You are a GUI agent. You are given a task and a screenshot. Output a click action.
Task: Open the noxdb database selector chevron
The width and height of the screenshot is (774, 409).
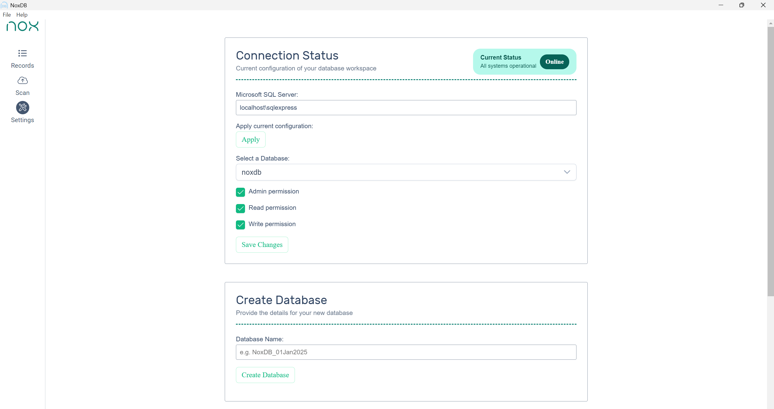click(567, 172)
